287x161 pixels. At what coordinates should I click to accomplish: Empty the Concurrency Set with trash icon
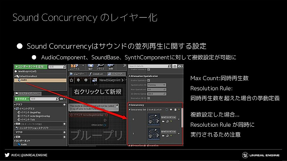pos(175,110)
